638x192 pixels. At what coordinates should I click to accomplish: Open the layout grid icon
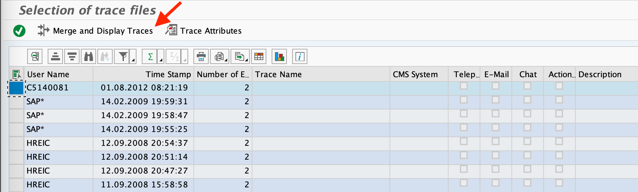[259, 57]
